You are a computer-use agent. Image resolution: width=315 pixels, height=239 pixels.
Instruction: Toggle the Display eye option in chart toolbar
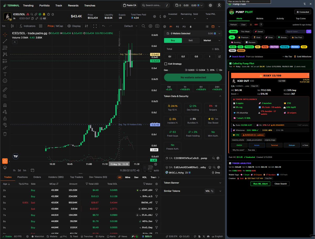74,26
